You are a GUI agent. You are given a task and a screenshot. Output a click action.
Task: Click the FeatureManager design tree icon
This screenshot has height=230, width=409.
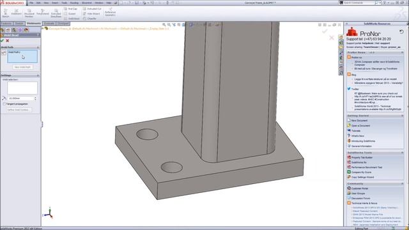(x=3, y=30)
